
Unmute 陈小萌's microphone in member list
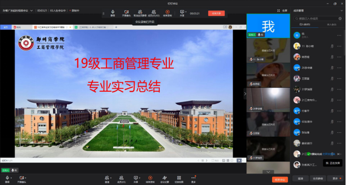(x=332, y=46)
